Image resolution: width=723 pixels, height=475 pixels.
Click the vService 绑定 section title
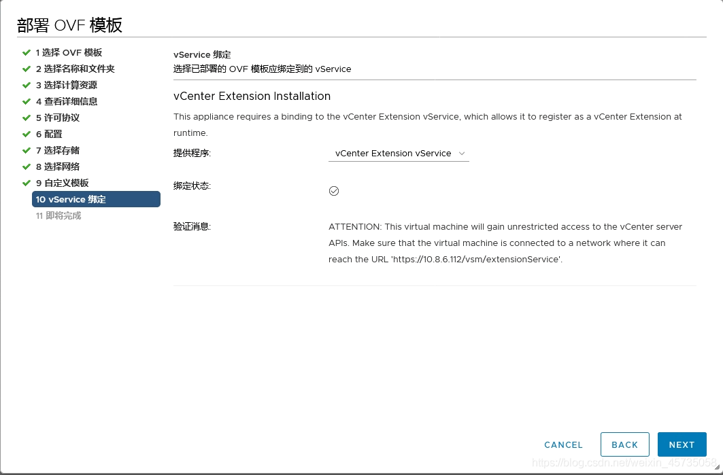(x=202, y=54)
